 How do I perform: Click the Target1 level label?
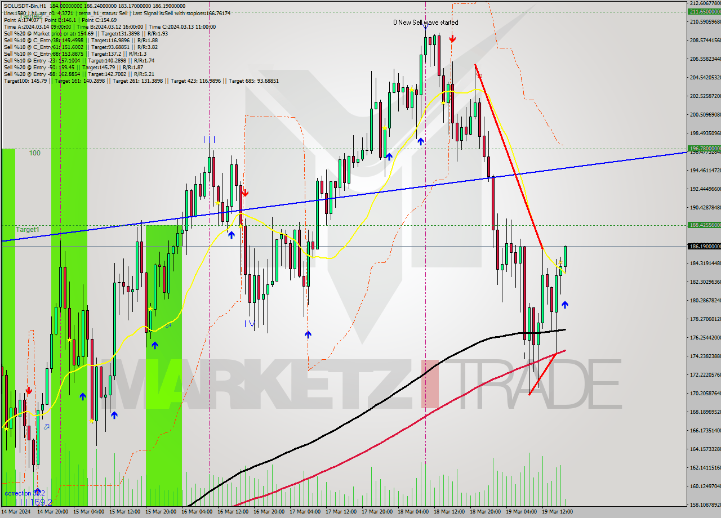point(28,230)
